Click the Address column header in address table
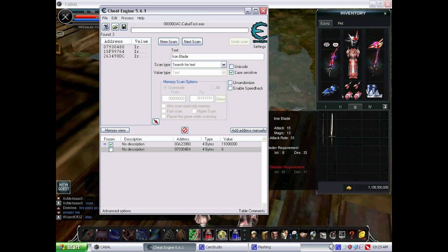448x252 pixels. click(x=183, y=139)
